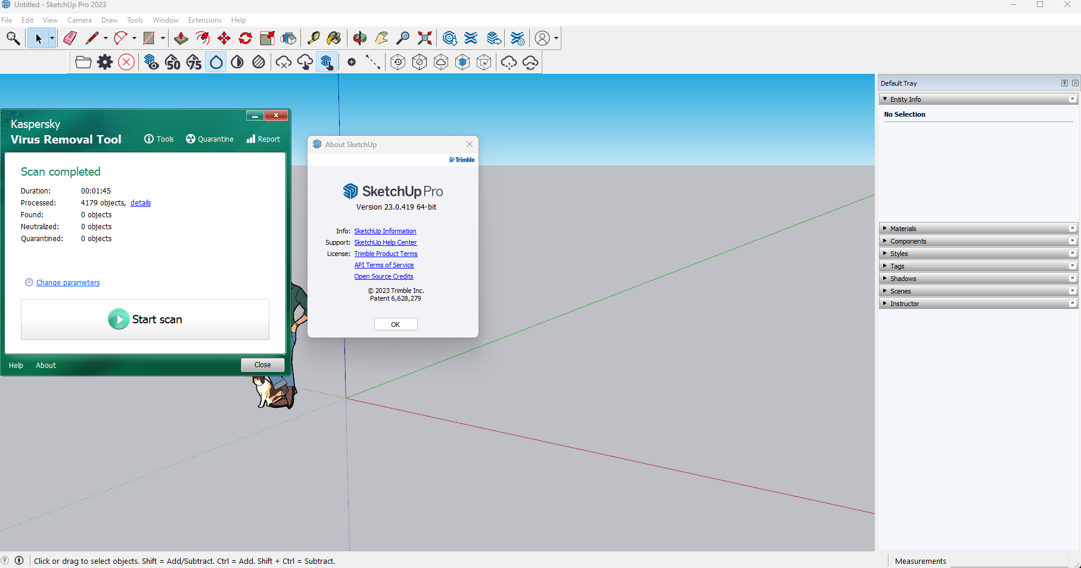
Task: Click the open folder icon in second toolbar
Action: click(x=83, y=62)
